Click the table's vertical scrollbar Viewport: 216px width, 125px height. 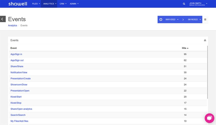tap(207, 72)
